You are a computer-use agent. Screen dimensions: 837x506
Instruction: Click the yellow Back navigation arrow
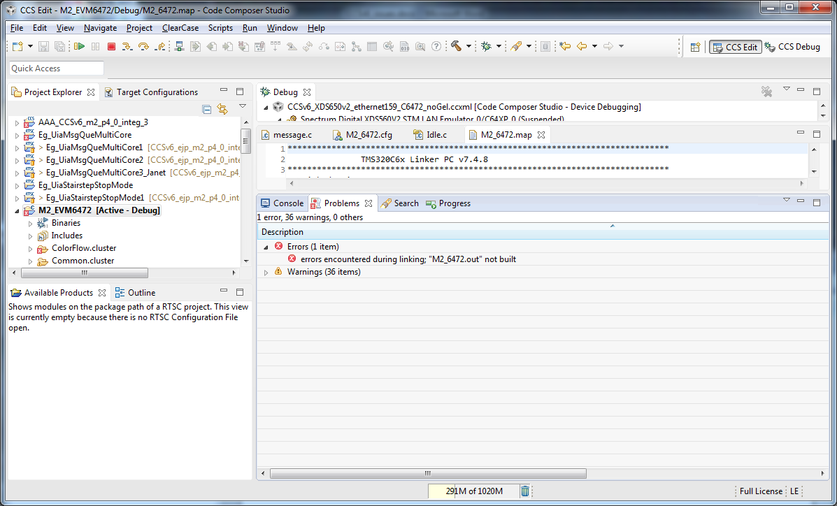[581, 46]
